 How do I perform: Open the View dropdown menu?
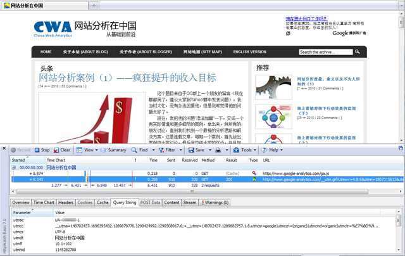(x=89, y=150)
